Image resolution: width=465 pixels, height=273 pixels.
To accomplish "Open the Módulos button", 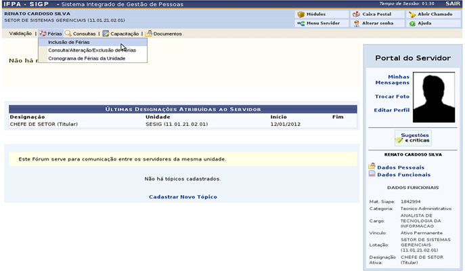I will pyautogui.click(x=322, y=14).
